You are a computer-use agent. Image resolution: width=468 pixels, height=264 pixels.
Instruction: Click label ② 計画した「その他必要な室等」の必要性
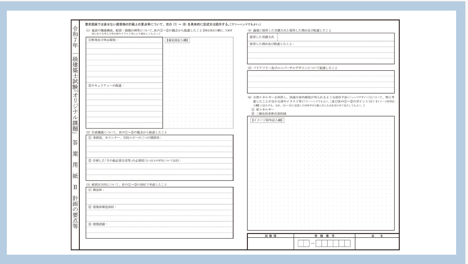[x=135, y=160]
